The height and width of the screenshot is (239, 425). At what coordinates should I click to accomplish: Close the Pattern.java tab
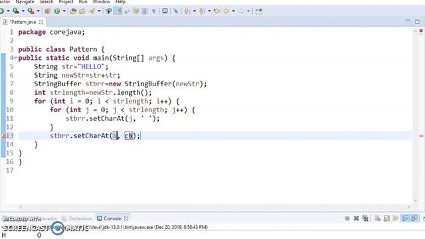point(41,22)
